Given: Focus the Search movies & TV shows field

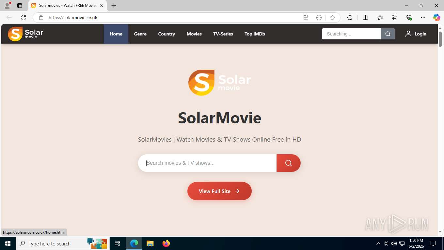Looking at the screenshot, I should point(207,163).
